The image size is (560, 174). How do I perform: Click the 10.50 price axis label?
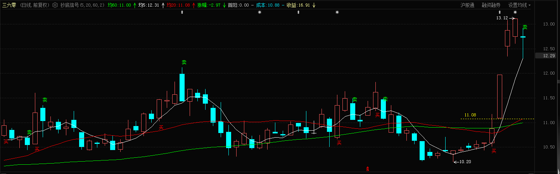549,147
